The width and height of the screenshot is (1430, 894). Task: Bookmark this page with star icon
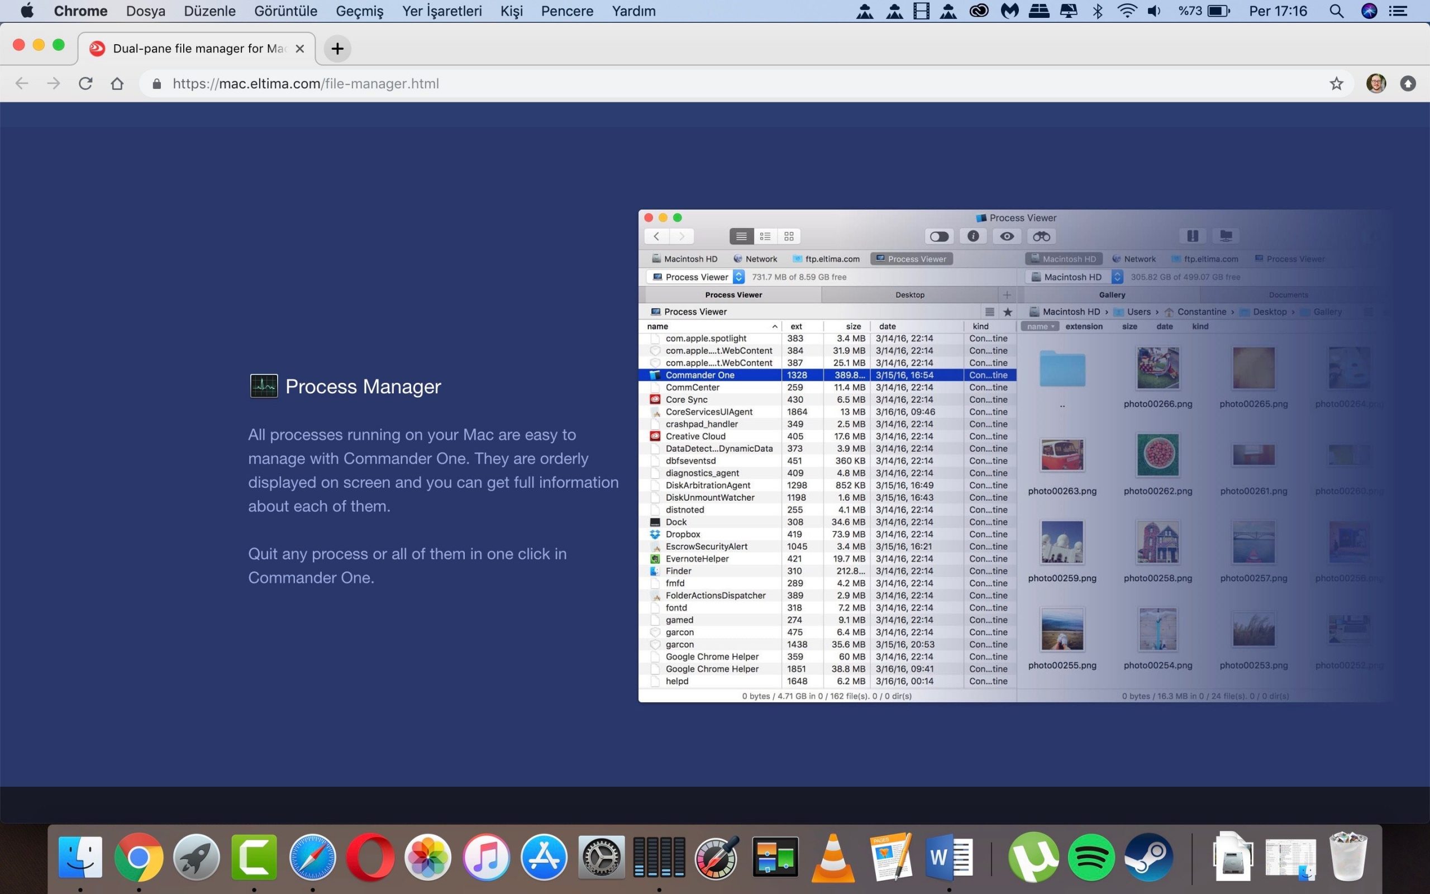click(x=1336, y=83)
